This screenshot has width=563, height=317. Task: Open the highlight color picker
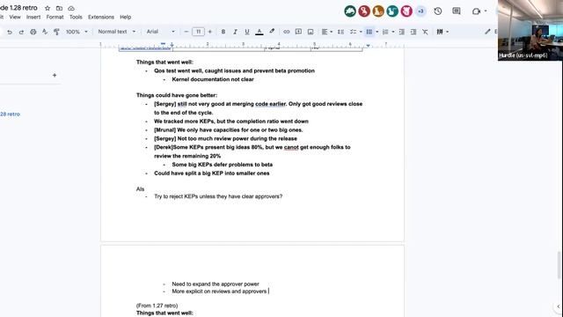(272, 32)
